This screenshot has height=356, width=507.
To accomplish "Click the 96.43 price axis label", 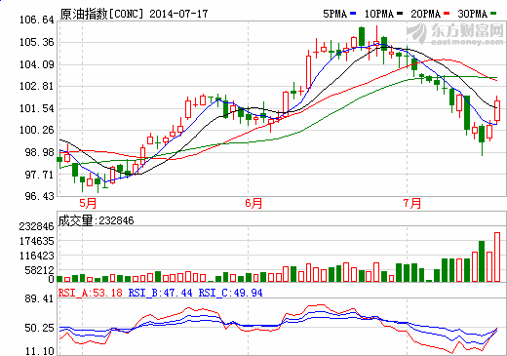I will tap(40, 196).
